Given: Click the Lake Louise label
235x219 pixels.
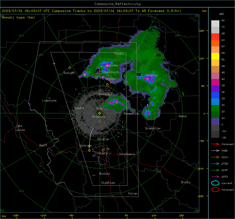Looking at the screenshot, I should [x=20, y=128].
